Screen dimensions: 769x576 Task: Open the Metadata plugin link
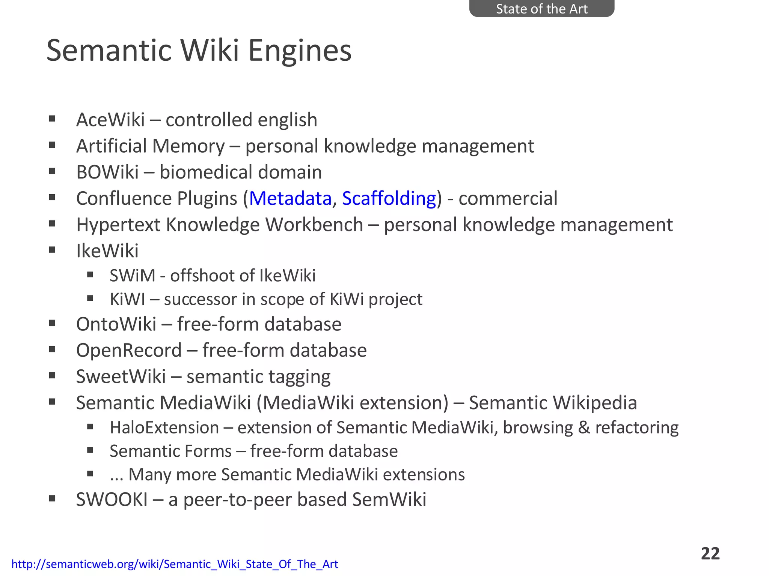pyautogui.click(x=290, y=198)
